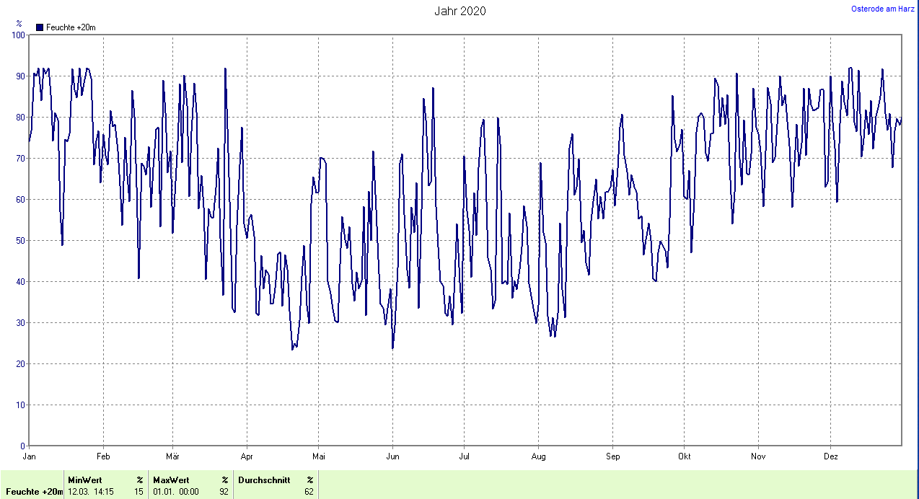The image size is (919, 499).
Task: Click the maximum date 01.01. 00:00 cell
Action: point(177,492)
